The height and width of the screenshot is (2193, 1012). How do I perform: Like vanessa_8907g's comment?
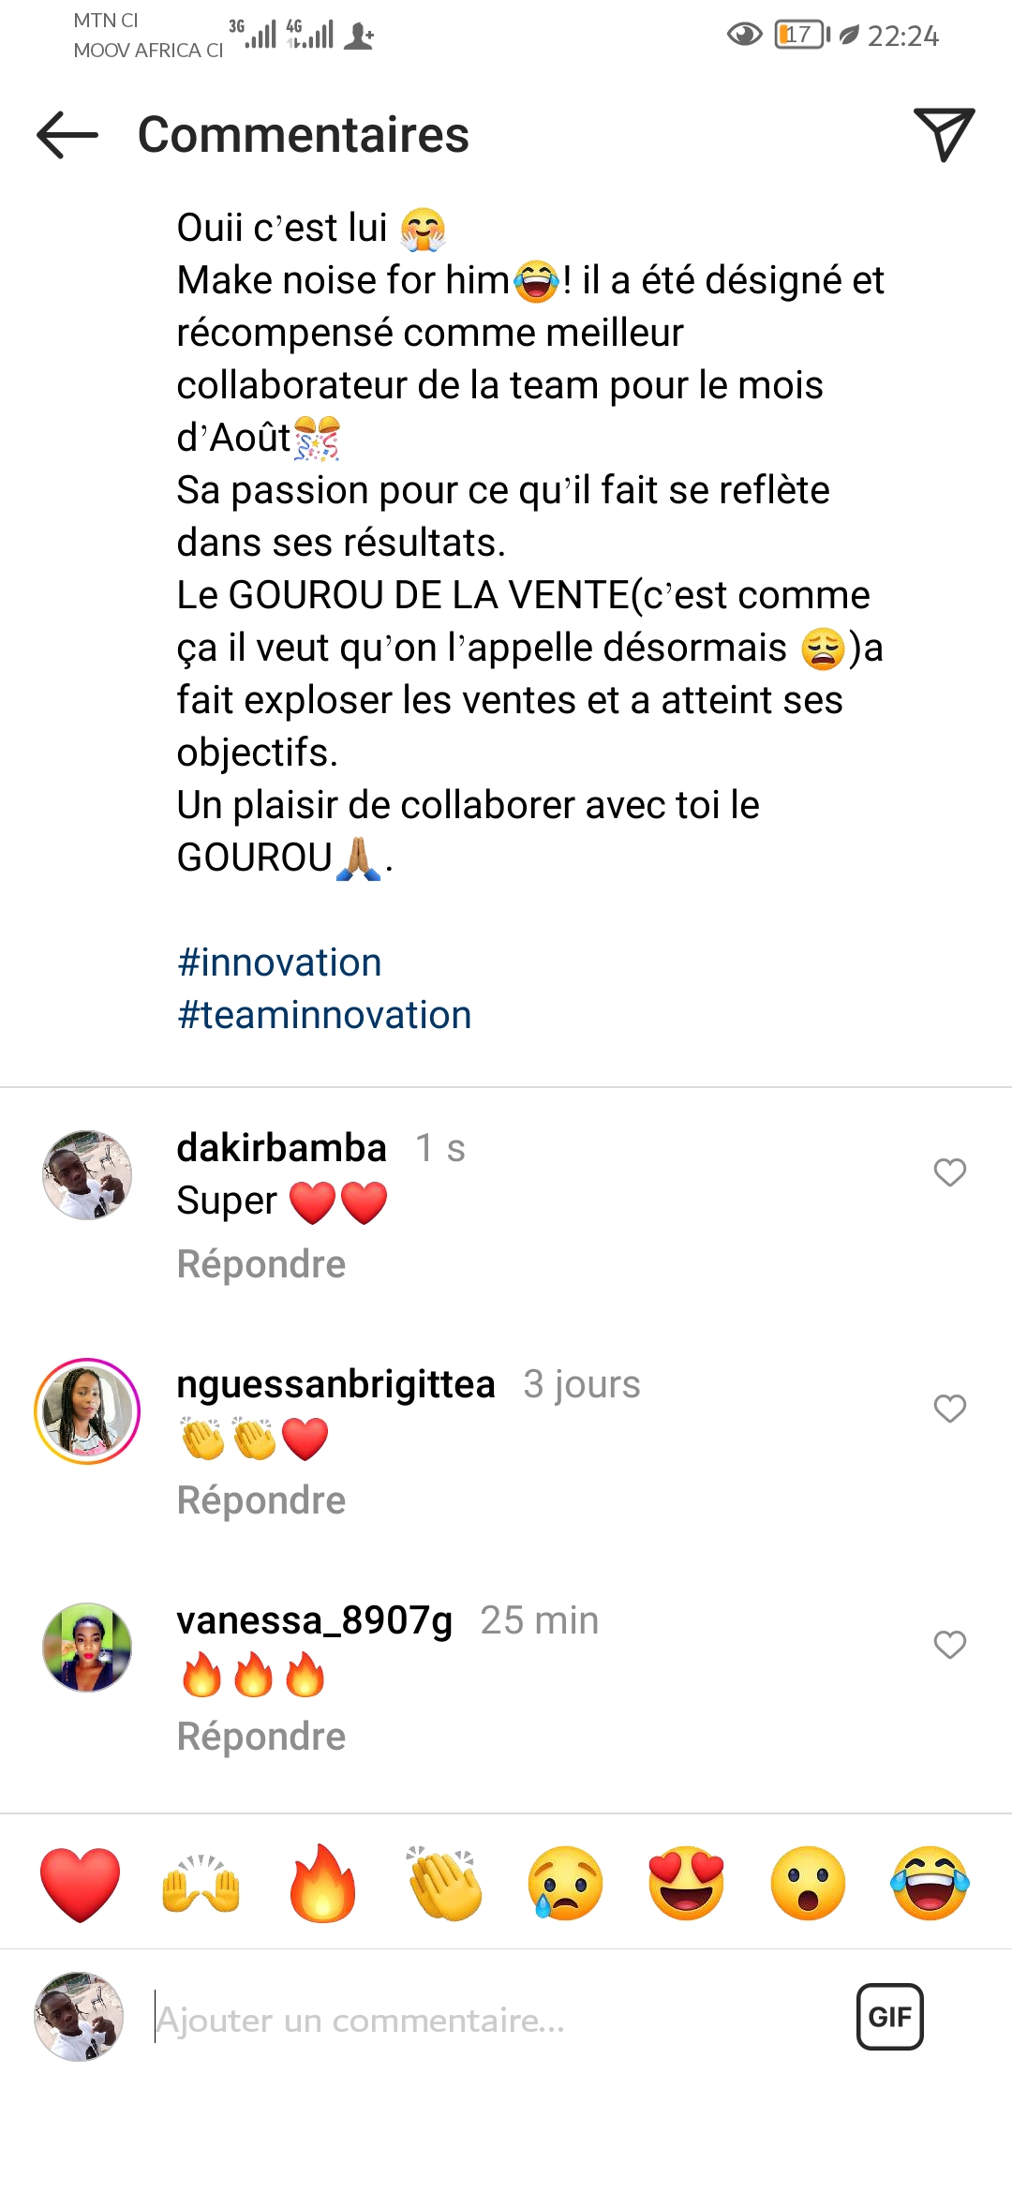[x=949, y=1645]
